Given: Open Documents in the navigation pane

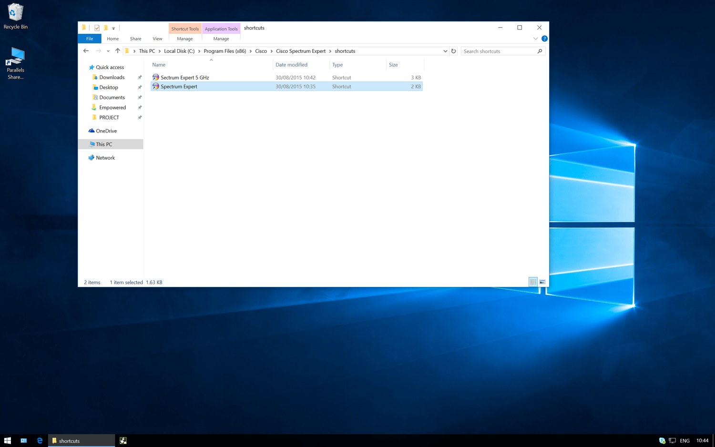Looking at the screenshot, I should (x=112, y=97).
